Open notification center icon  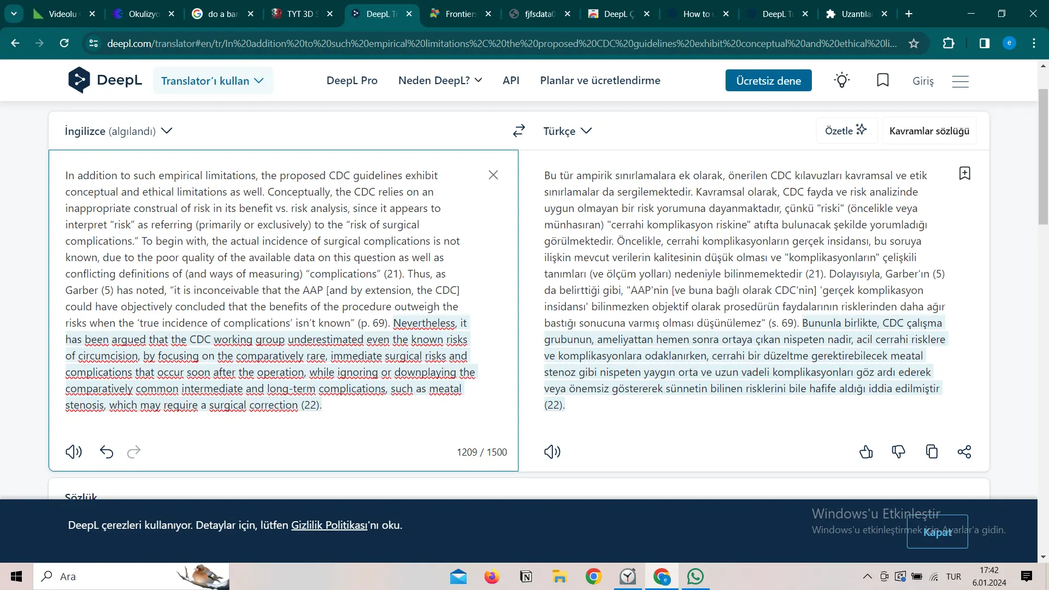click(1027, 576)
